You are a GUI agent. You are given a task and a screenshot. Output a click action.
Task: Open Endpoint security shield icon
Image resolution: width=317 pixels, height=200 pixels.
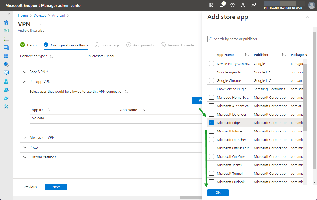(6, 64)
